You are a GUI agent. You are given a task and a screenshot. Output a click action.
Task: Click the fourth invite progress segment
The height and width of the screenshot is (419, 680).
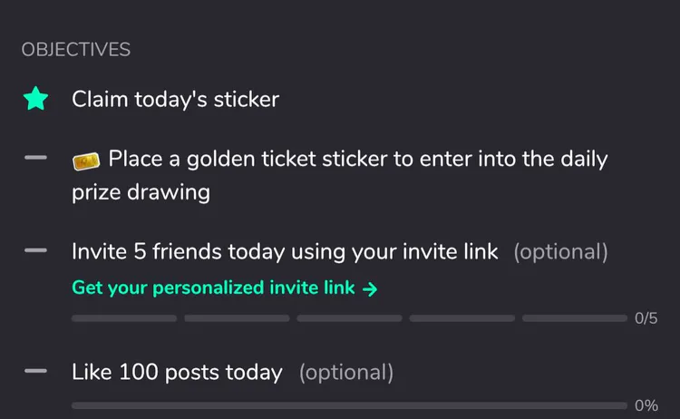point(462,318)
